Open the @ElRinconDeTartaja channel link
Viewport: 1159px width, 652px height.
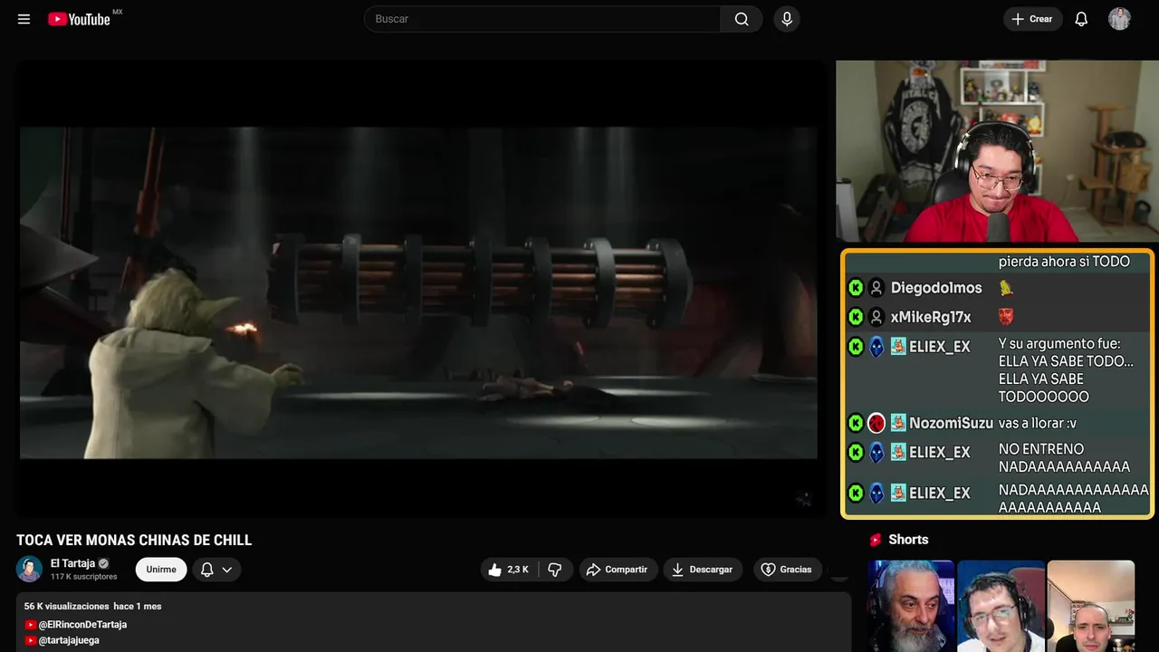coord(82,625)
